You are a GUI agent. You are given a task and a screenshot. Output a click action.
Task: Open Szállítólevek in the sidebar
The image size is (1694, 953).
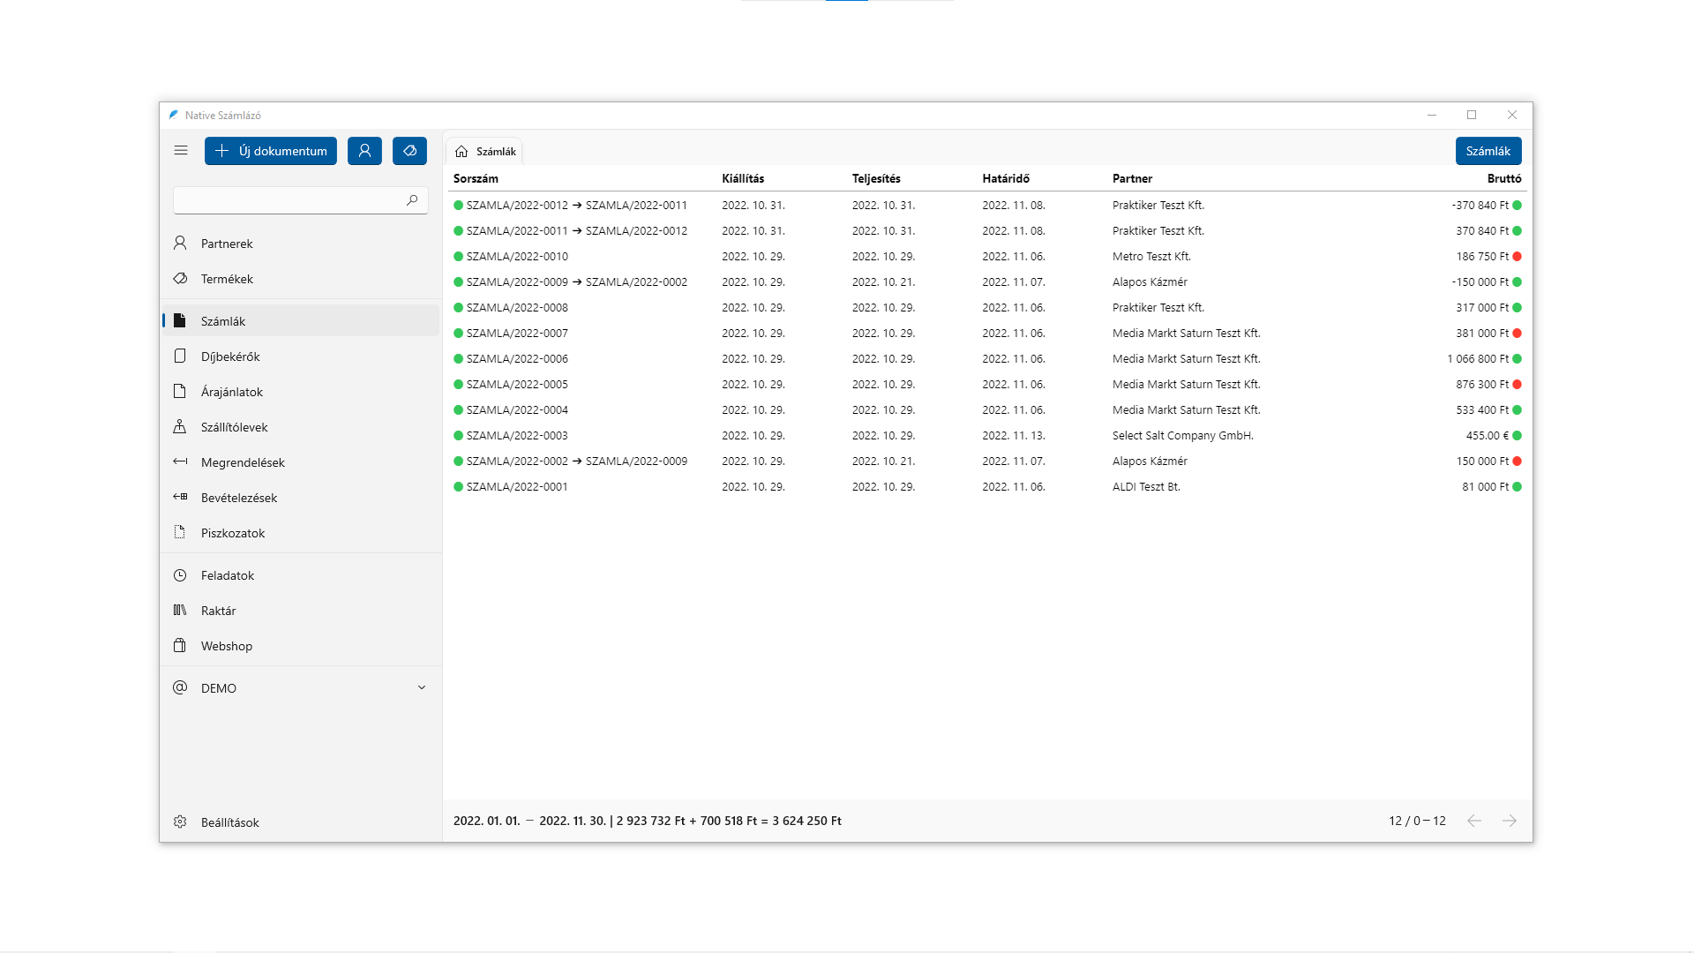234,427
